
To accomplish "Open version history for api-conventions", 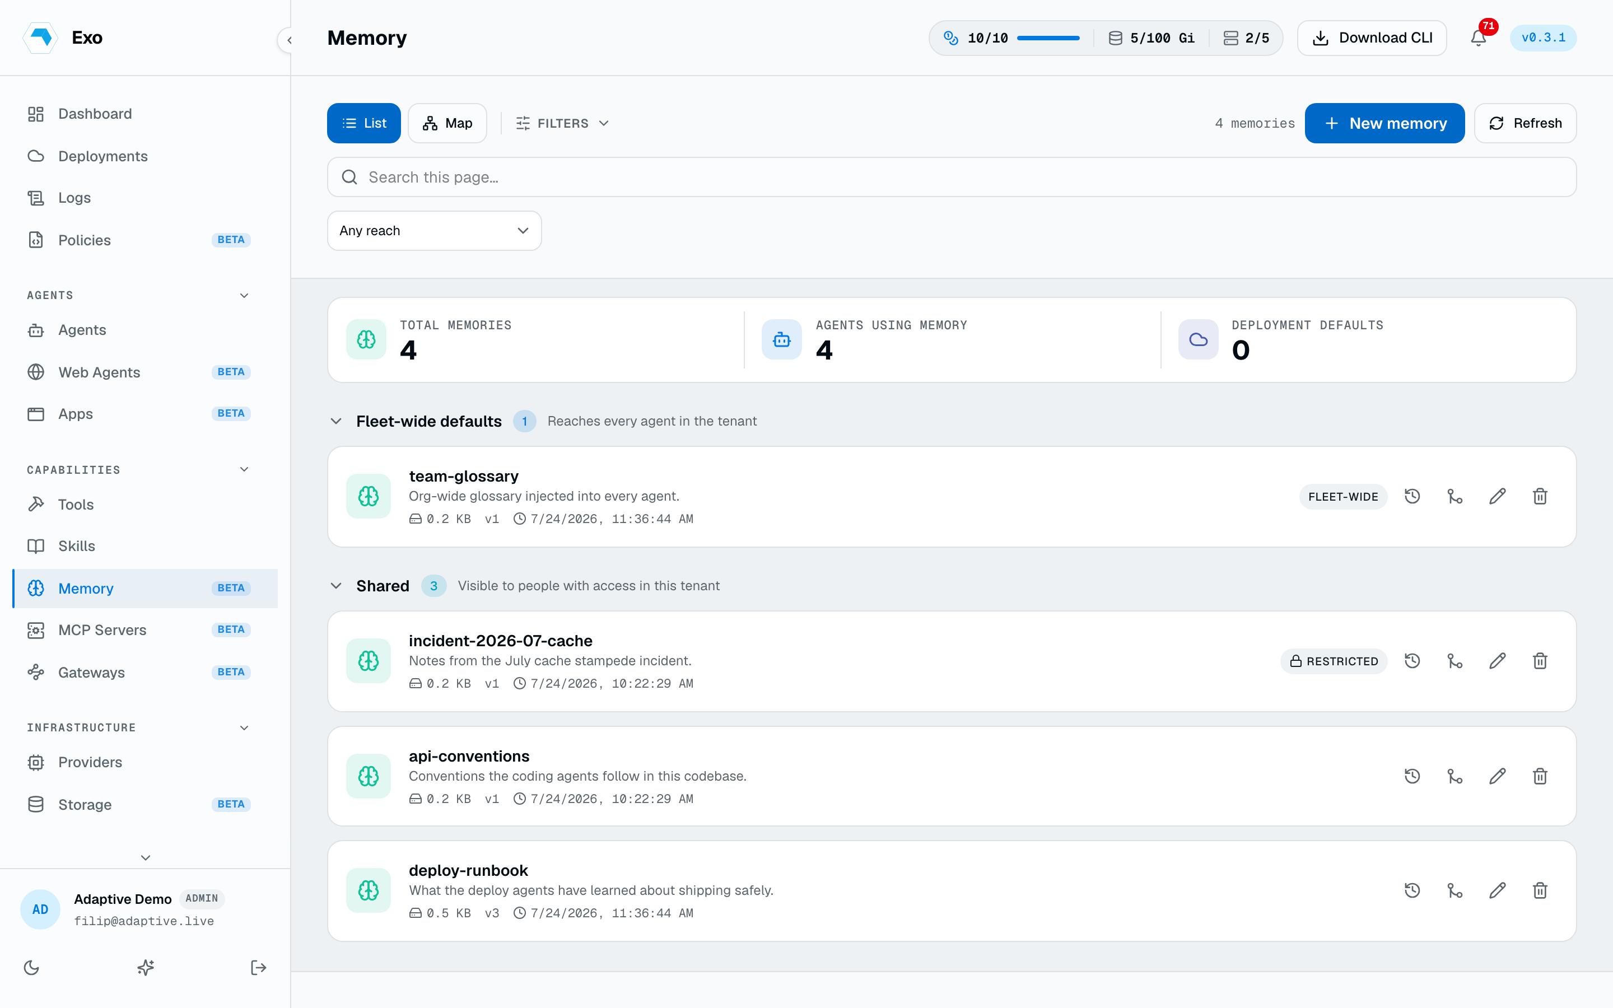I will [x=1412, y=776].
